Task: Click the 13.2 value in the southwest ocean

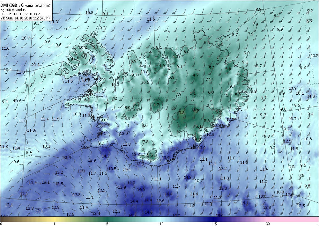Action: coord(59,172)
